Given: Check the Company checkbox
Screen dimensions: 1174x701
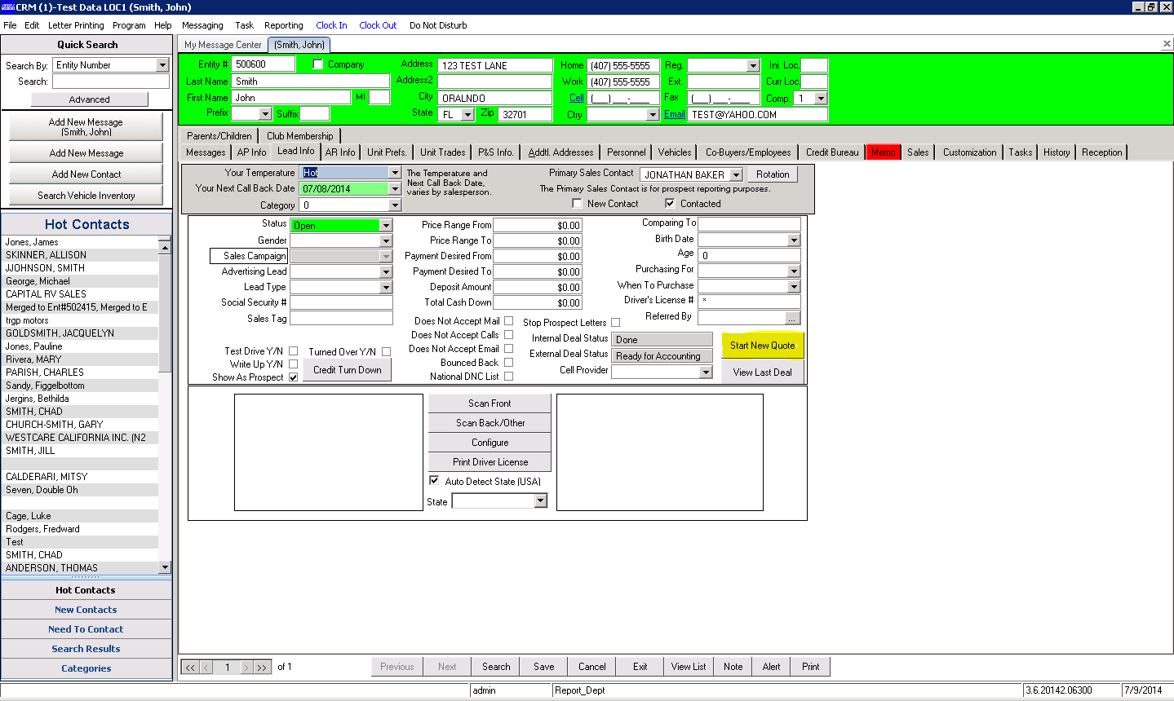Looking at the screenshot, I should [x=318, y=64].
